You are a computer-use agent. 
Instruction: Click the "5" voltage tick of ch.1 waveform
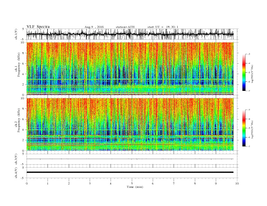coord(23,29)
